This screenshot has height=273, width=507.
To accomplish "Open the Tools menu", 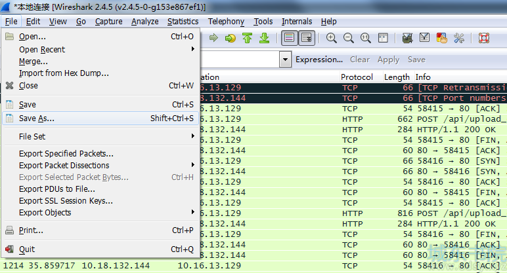I will pos(263,22).
